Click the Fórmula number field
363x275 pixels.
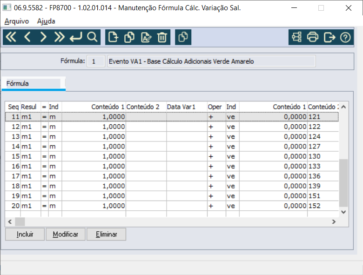(95, 61)
